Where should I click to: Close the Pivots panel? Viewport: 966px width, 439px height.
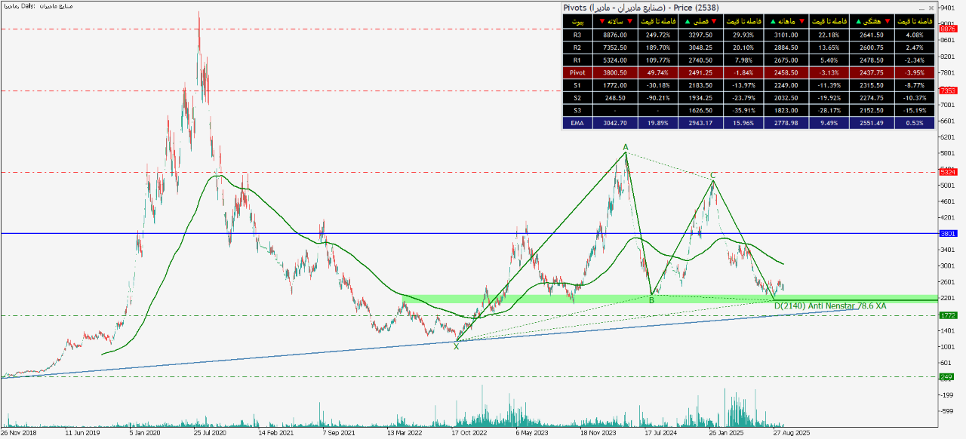(x=931, y=8)
